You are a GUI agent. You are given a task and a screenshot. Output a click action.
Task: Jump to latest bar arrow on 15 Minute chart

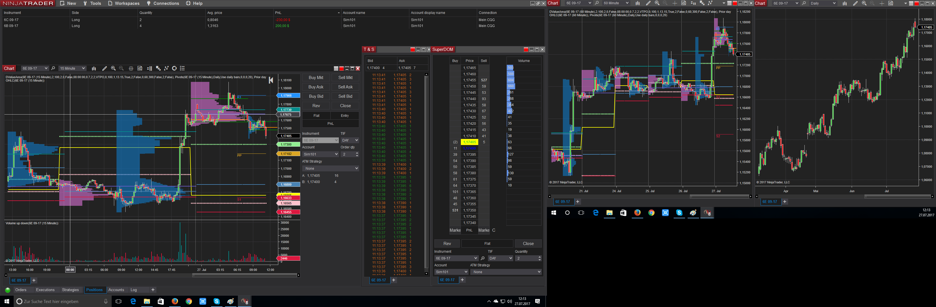(x=271, y=80)
